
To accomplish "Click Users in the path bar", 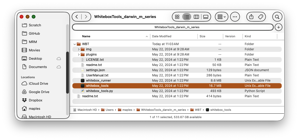I will (109, 110).
